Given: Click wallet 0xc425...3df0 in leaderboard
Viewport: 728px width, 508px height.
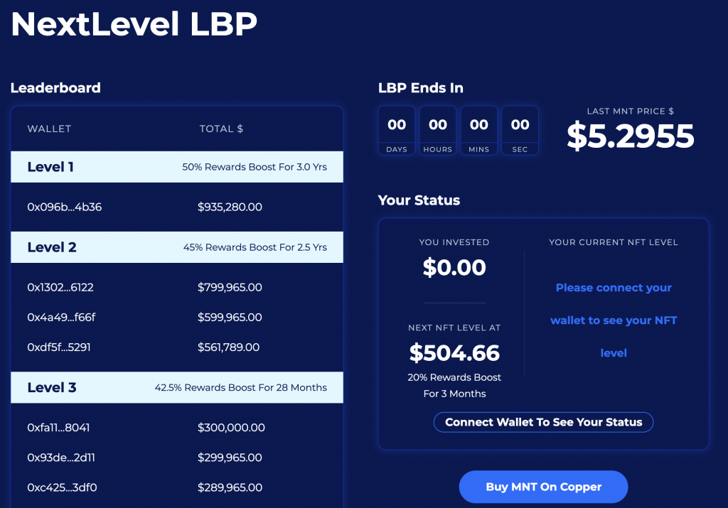Looking at the screenshot, I should click(62, 488).
